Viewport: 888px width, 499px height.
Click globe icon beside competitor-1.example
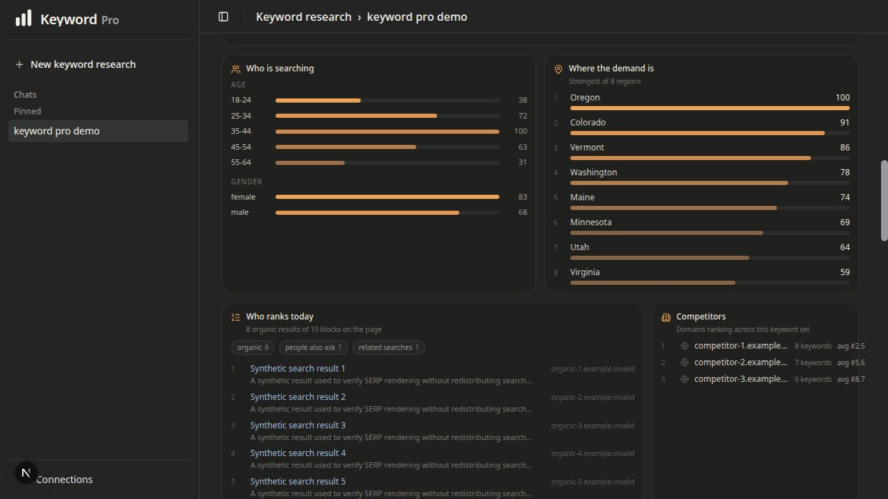coord(685,346)
